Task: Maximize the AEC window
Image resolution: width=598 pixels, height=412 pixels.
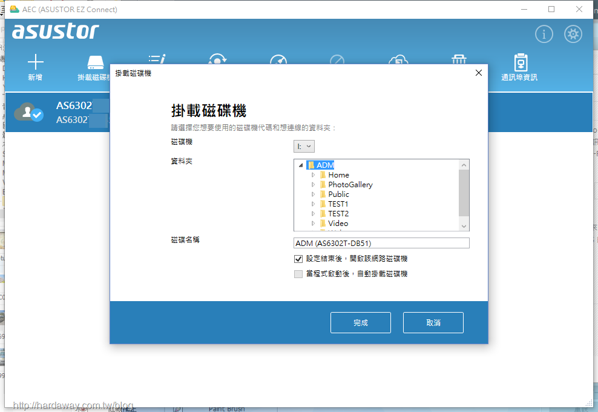Action: coord(551,9)
